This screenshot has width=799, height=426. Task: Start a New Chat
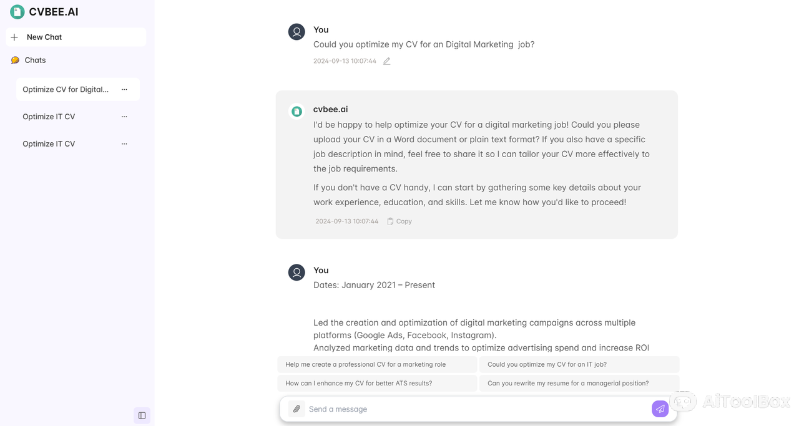[x=44, y=37]
